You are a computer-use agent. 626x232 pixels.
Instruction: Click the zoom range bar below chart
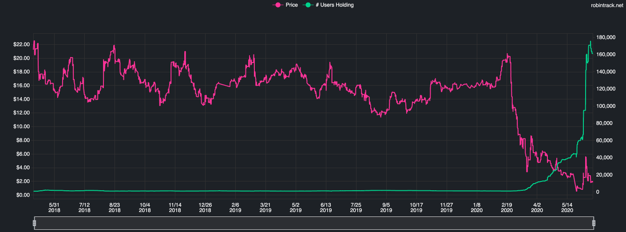(x=314, y=224)
